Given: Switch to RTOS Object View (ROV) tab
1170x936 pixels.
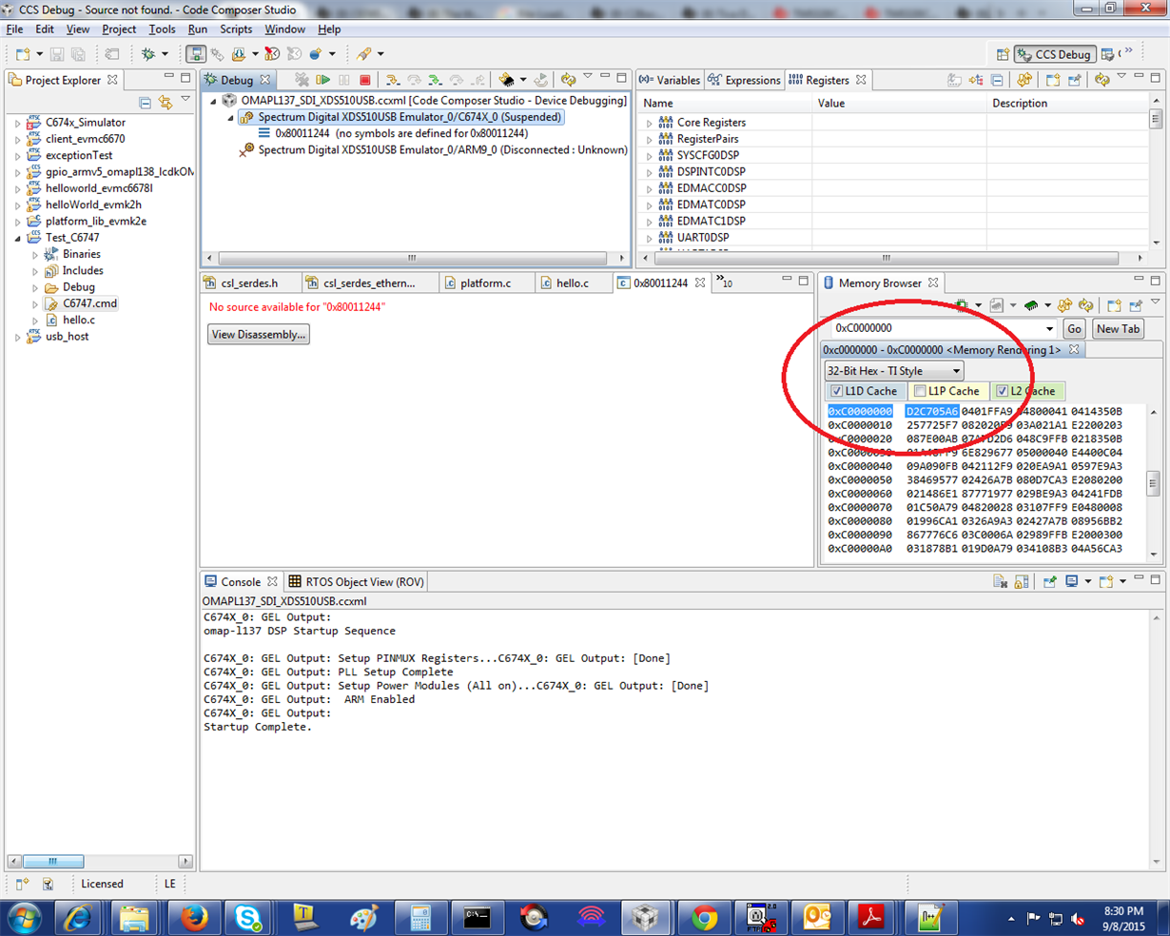Looking at the screenshot, I should click(357, 581).
